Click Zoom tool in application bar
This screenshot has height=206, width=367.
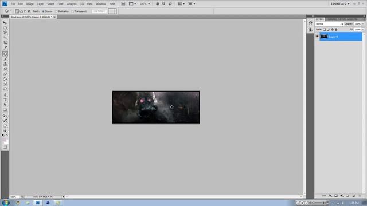click(x=164, y=4)
